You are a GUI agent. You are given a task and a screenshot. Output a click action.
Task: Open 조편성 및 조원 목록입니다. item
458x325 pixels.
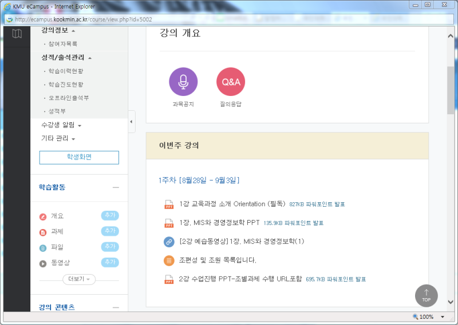(x=218, y=260)
